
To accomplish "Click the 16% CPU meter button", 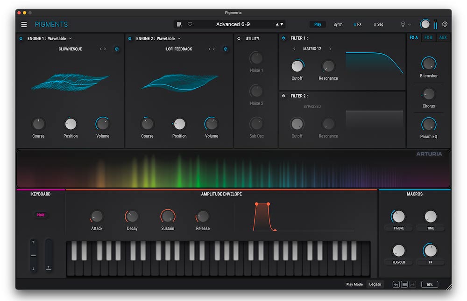I will [x=429, y=284].
